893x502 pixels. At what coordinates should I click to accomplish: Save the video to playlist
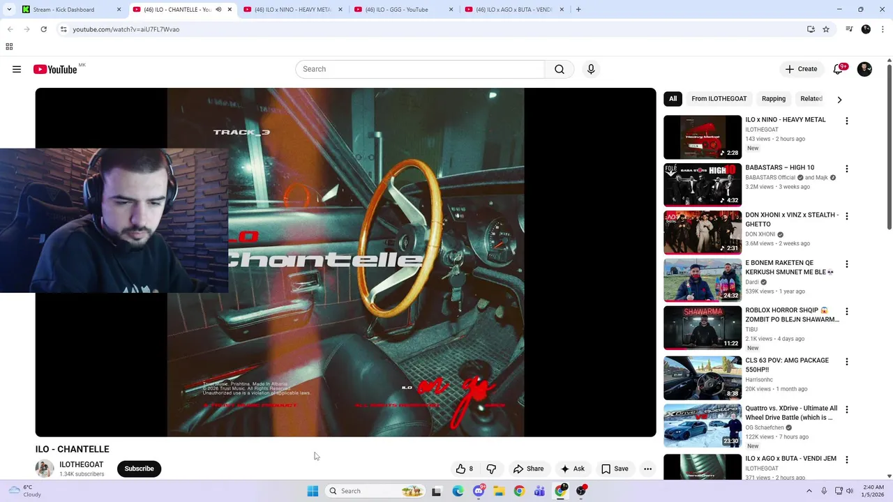615,469
